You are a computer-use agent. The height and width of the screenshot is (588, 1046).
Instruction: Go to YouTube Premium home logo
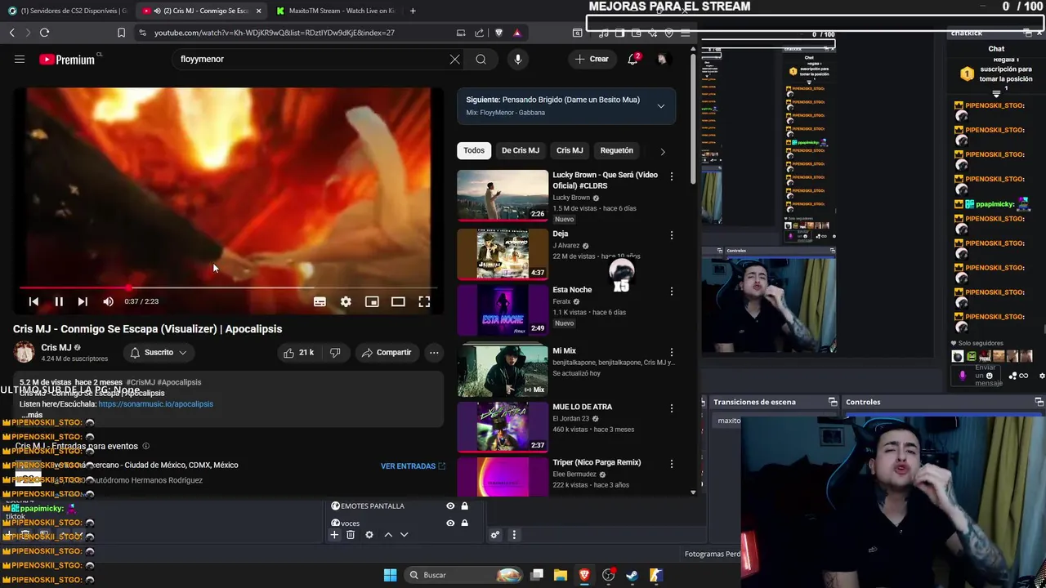pyautogui.click(x=66, y=59)
